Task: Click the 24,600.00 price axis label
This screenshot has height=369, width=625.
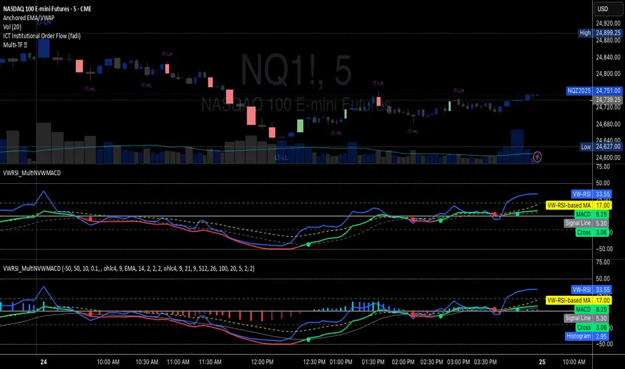Action: click(x=608, y=157)
